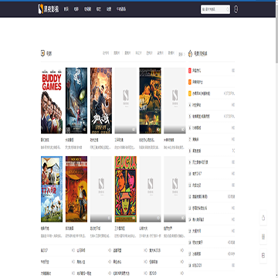Click the title text under Buddy Games poster

45,141
